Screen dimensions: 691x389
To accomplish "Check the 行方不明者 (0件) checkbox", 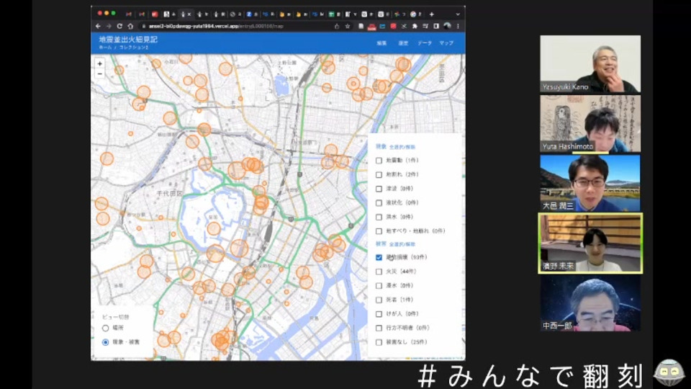I will (x=379, y=328).
